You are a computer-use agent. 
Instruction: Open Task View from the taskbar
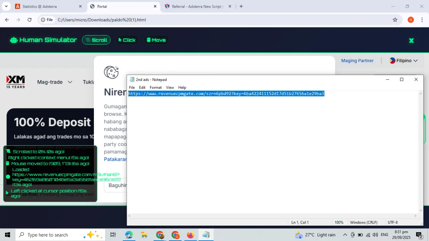113,235
